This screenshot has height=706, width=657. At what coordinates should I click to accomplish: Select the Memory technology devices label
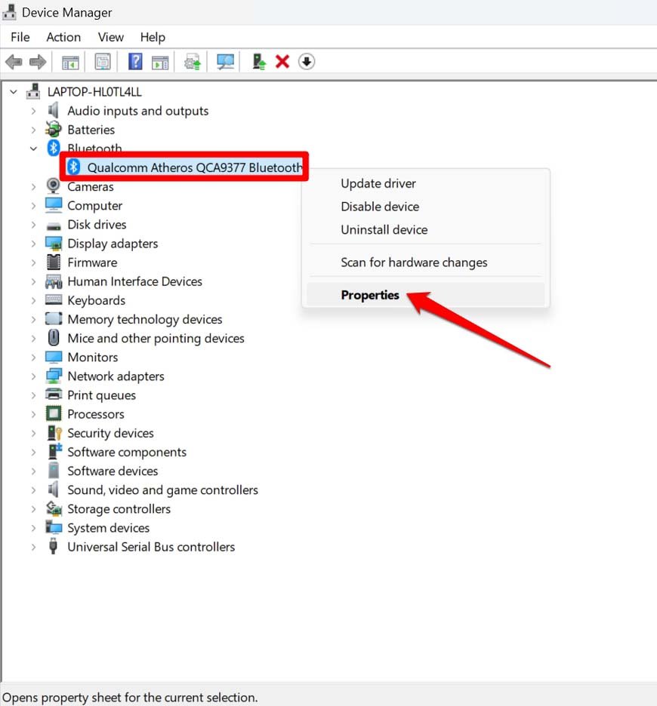[145, 319]
